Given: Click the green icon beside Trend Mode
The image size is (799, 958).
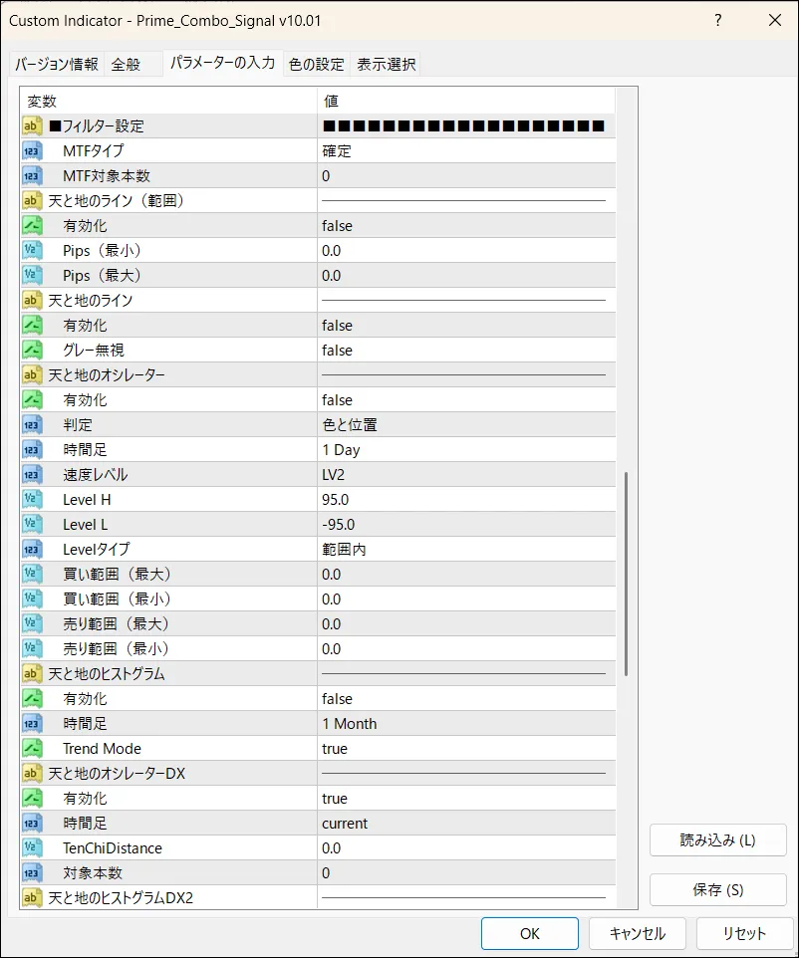Looking at the screenshot, I should tap(32, 749).
